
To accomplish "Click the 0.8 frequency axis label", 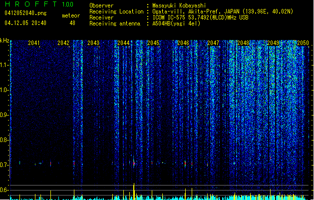I will coord(4,140).
